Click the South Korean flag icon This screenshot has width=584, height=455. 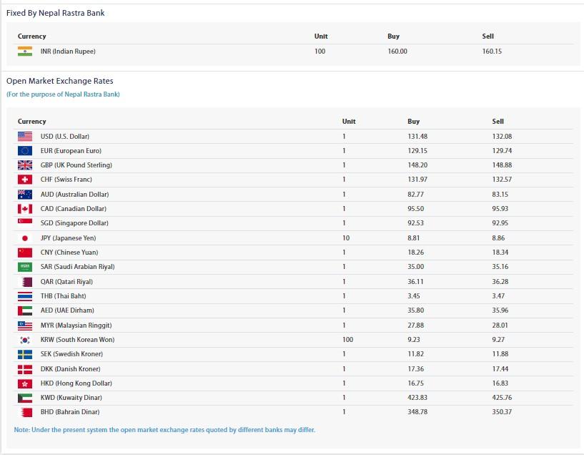(25, 340)
